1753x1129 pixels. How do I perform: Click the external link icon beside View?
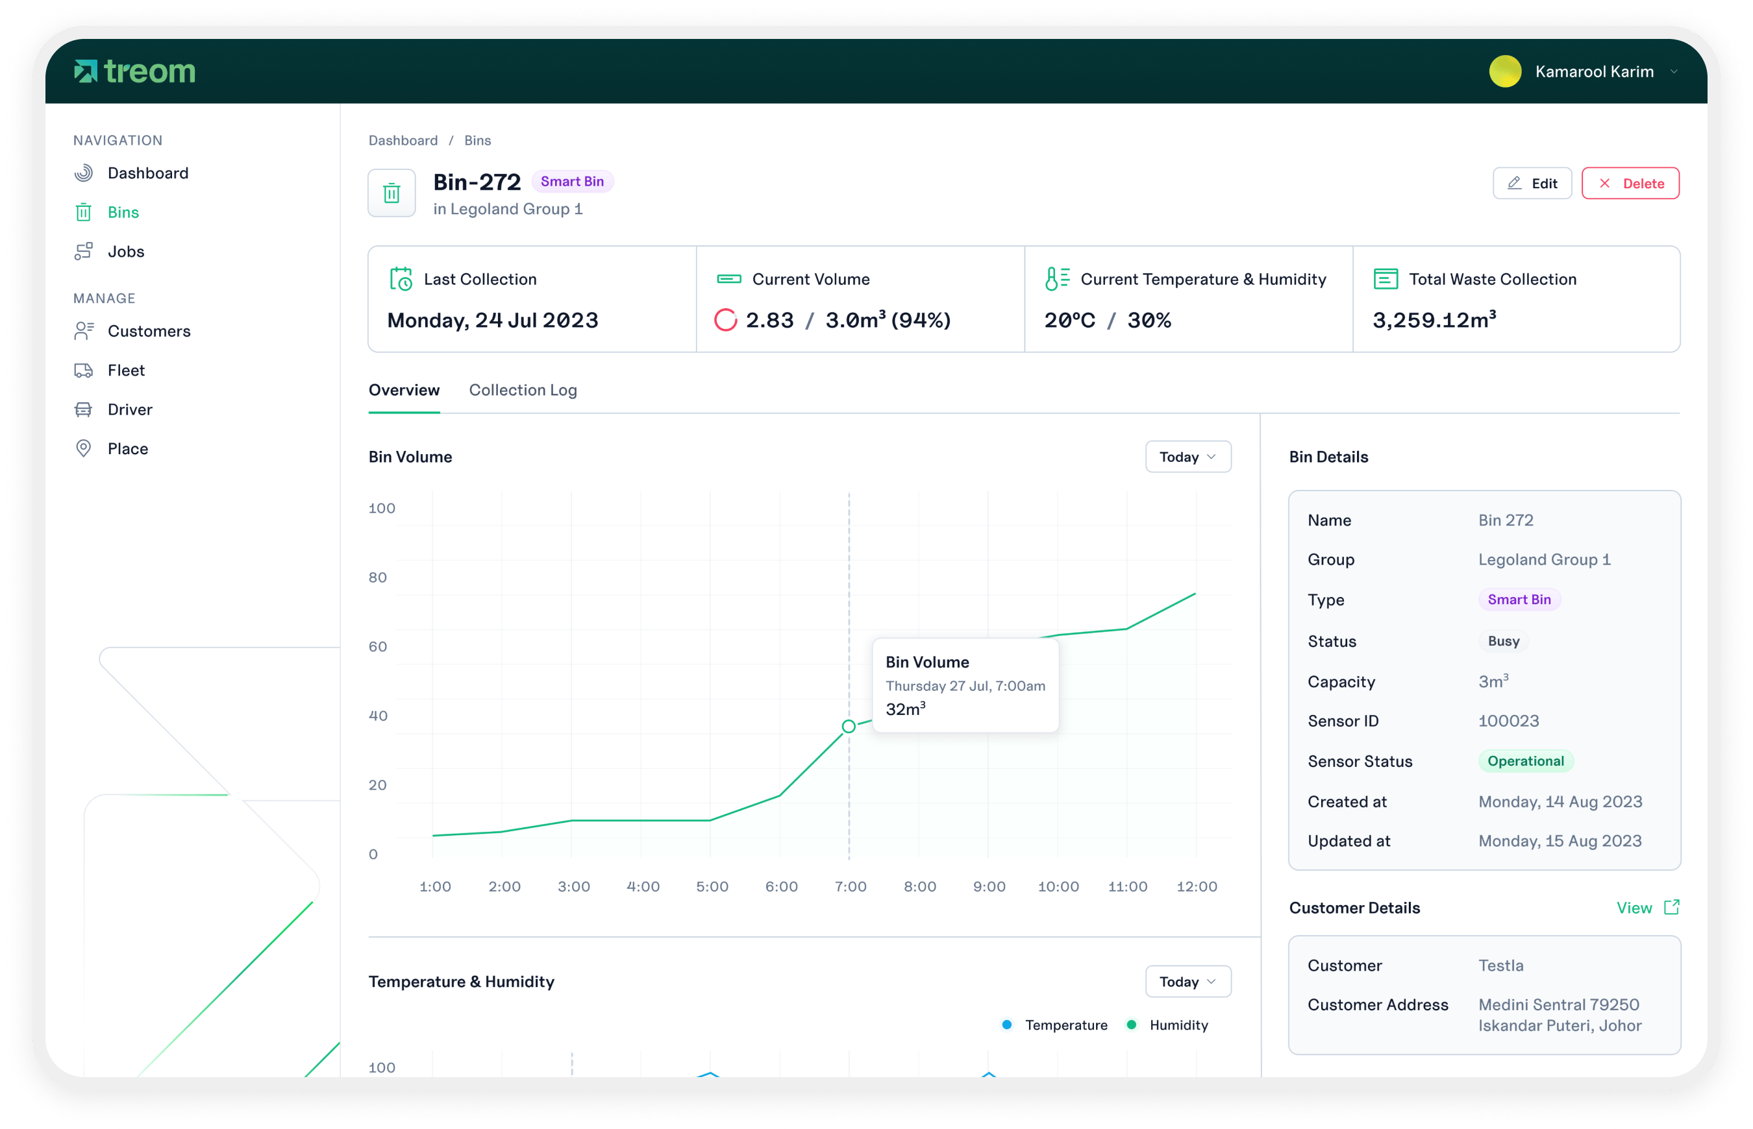click(x=1672, y=908)
